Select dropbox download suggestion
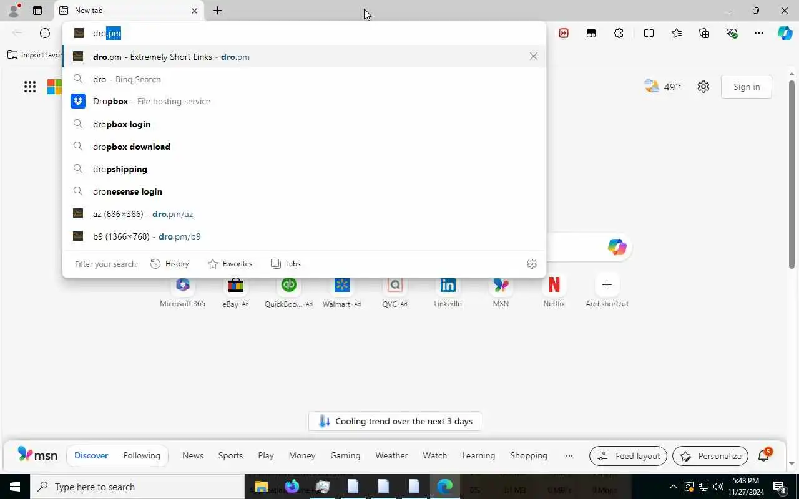 [x=304, y=147]
